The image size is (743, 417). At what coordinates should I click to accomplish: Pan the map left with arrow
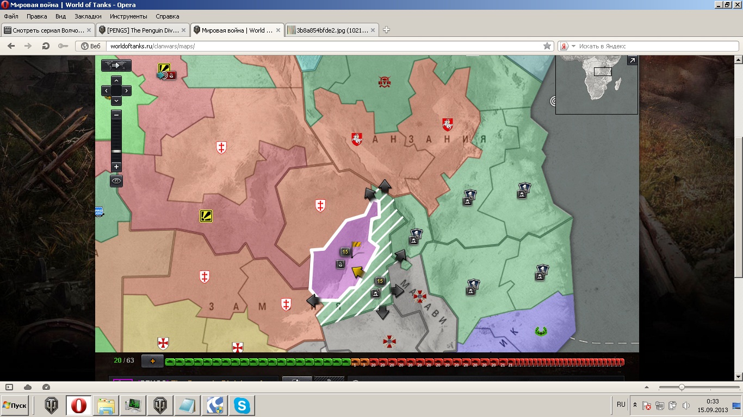point(106,91)
